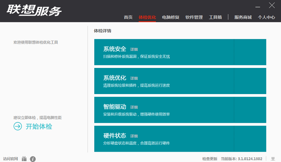
Task: Go to the 首页 tab
Action: 128,17
